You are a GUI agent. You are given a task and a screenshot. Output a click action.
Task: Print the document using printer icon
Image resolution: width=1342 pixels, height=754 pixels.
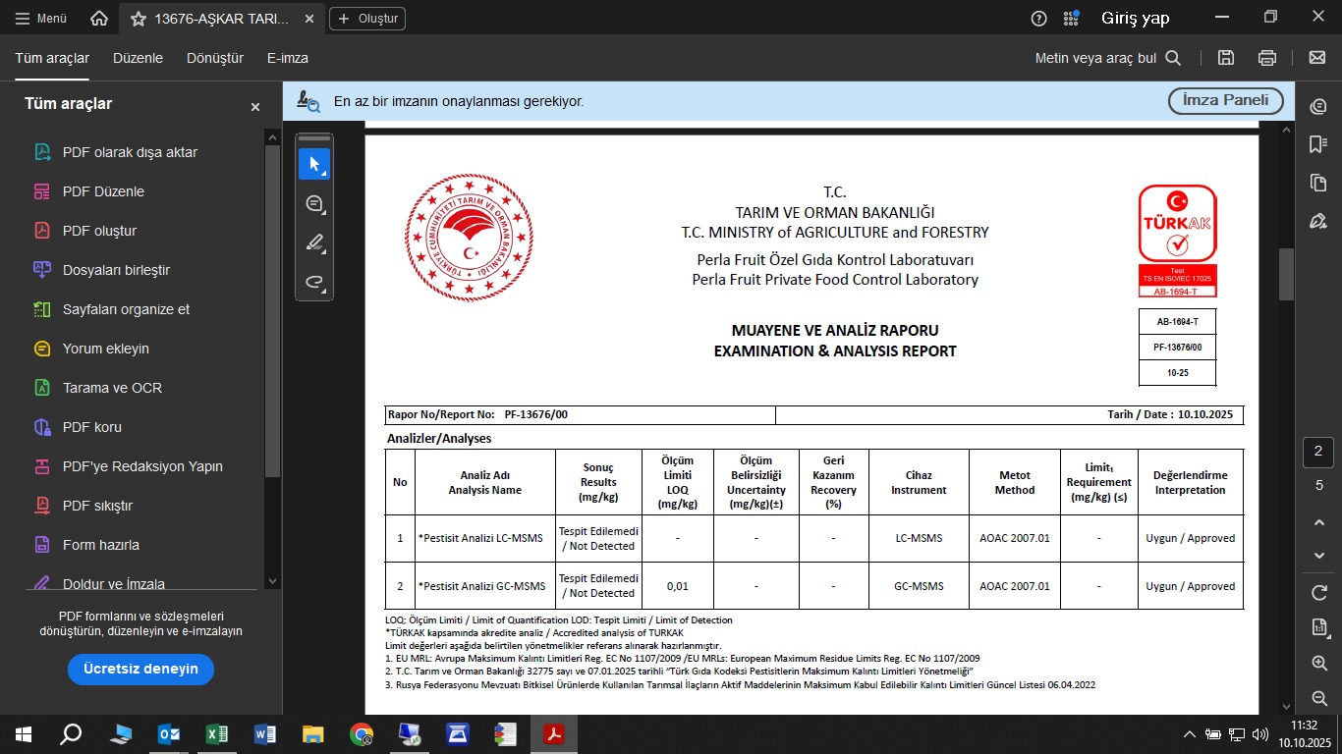[1267, 58]
